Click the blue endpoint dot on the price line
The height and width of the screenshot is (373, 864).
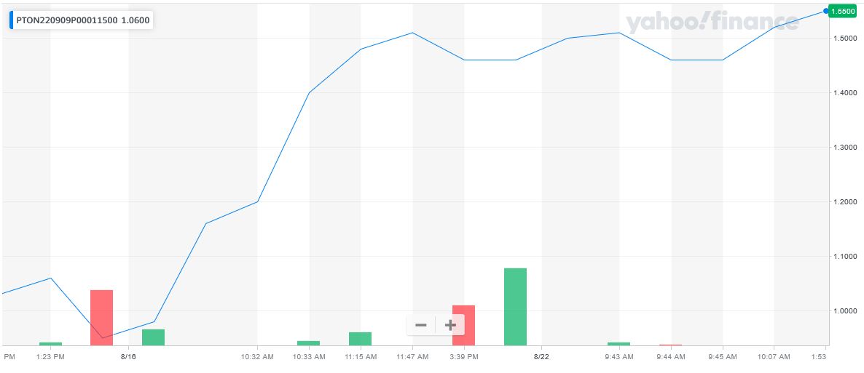tap(825, 11)
